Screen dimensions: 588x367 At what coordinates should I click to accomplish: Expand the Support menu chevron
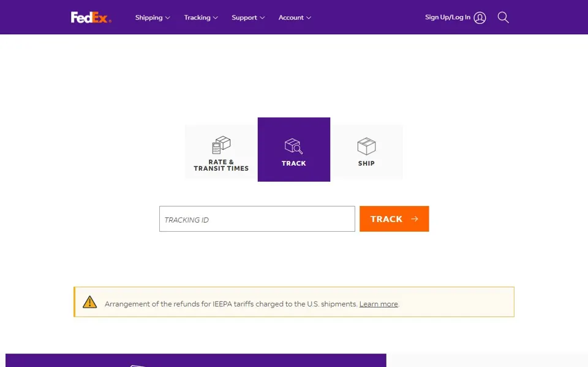pyautogui.click(x=262, y=18)
